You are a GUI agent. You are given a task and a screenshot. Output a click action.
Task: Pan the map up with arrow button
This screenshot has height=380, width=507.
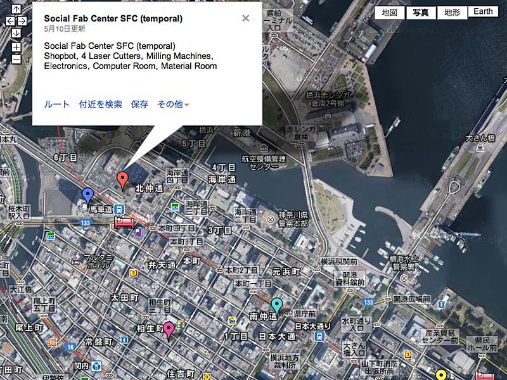[16, 9]
